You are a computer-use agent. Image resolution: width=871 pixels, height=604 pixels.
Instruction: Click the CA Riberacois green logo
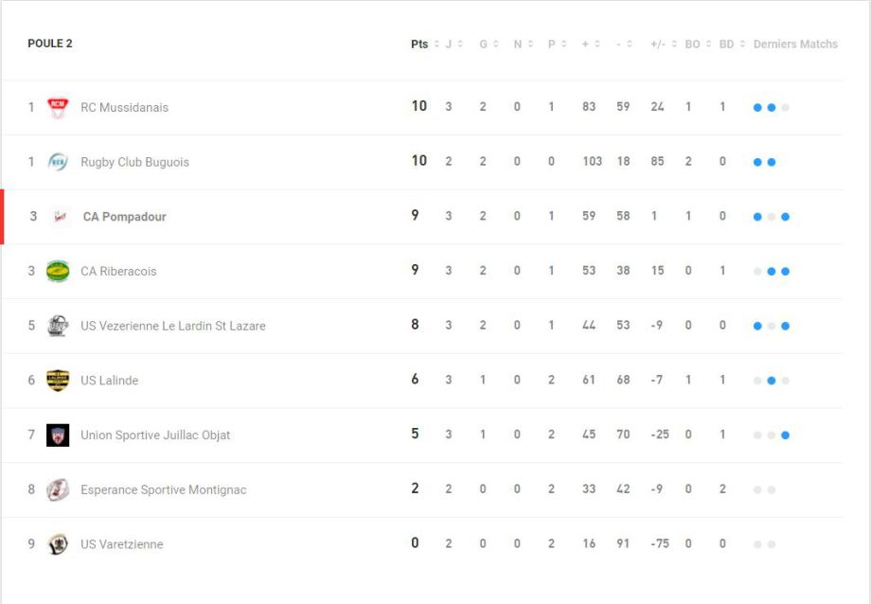[58, 272]
